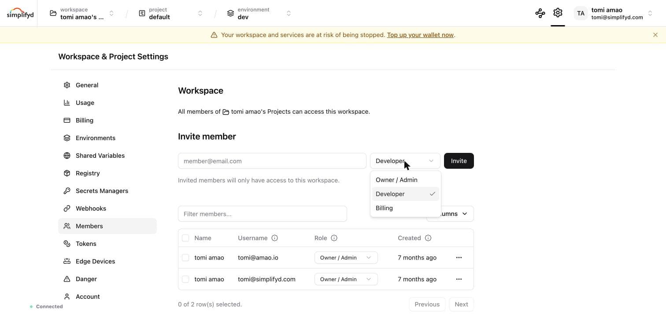Viewport: 666px width, 319px height.
Task: Click the Created column info icon
Action: (x=428, y=238)
